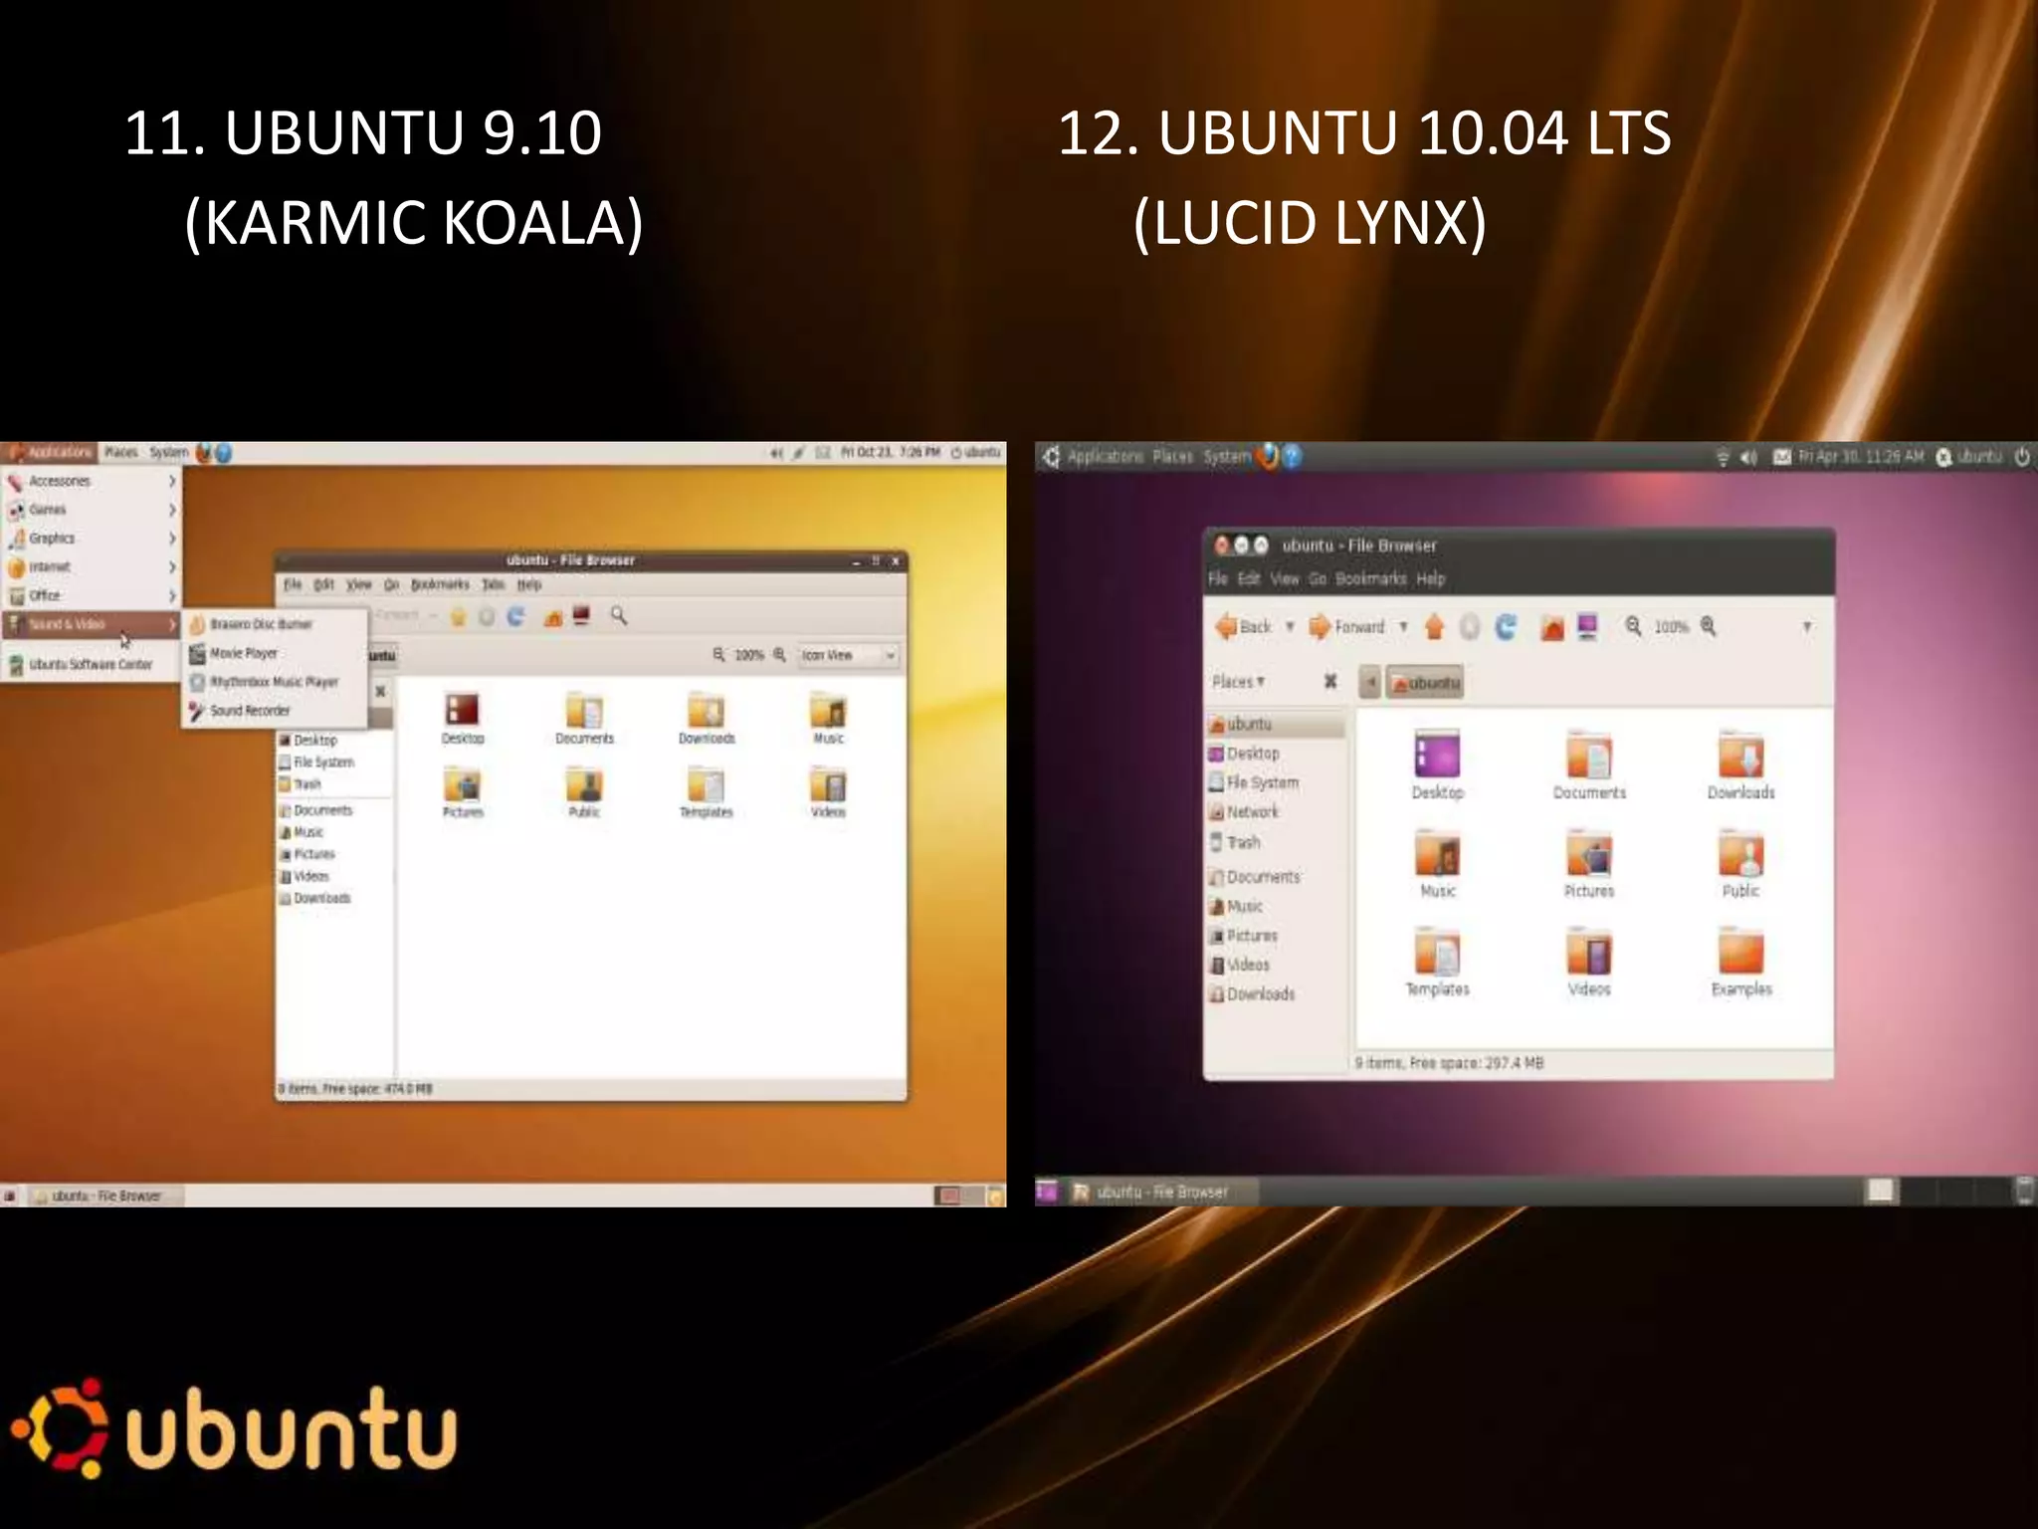Open mail indicator in Lucid top panel
Viewport: 2038px width, 1529px height.
coord(1782,457)
